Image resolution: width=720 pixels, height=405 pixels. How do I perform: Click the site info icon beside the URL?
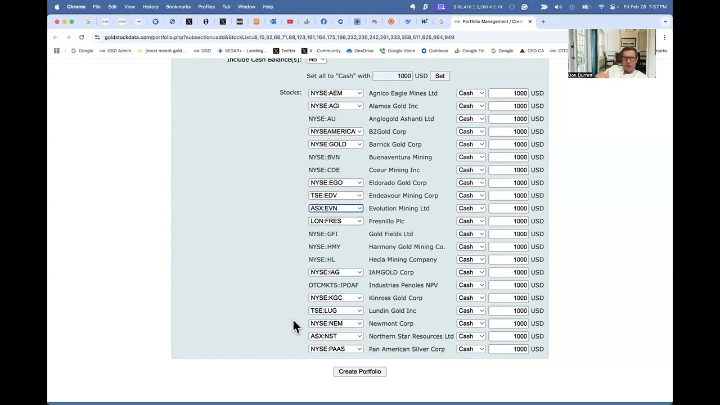pos(97,37)
